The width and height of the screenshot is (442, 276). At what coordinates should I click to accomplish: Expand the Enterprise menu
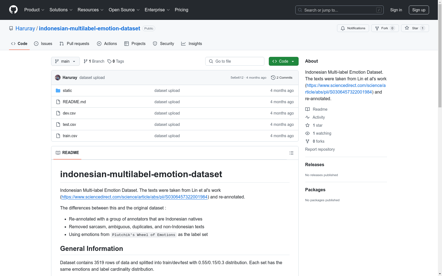pos(157,10)
